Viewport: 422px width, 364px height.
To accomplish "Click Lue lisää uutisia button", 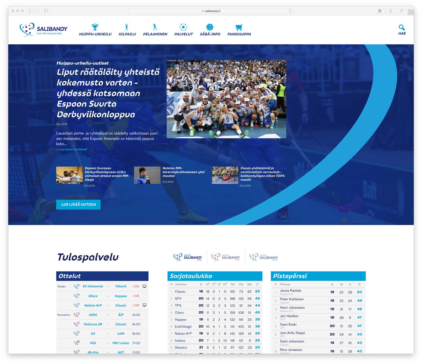I will 78,204.
